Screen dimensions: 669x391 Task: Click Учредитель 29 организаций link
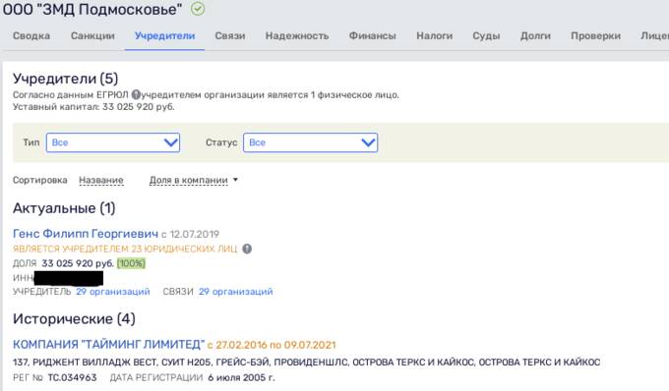(x=112, y=292)
